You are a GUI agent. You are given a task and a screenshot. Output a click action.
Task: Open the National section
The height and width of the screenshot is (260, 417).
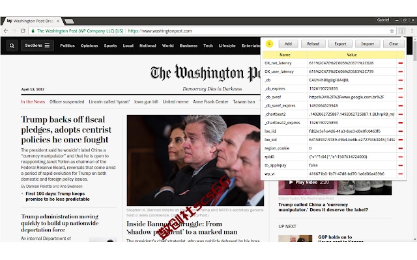pyautogui.click(x=148, y=45)
